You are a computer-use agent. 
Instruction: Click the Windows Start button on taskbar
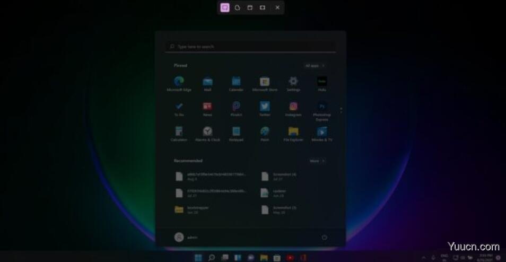[198, 257]
